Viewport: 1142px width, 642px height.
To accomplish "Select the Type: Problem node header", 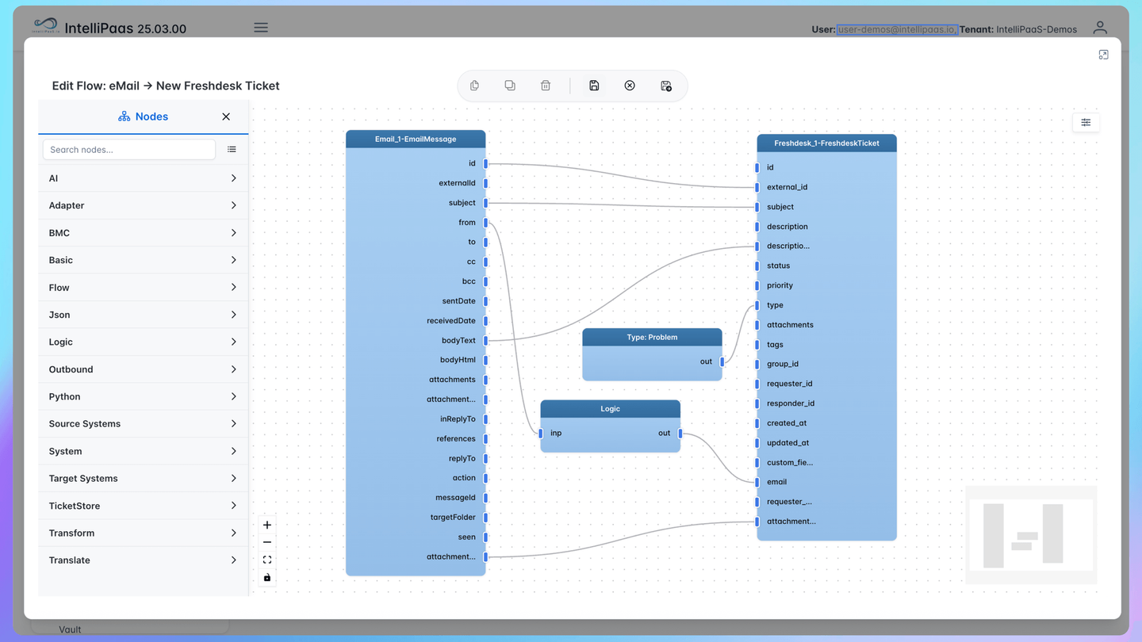I will tap(652, 337).
